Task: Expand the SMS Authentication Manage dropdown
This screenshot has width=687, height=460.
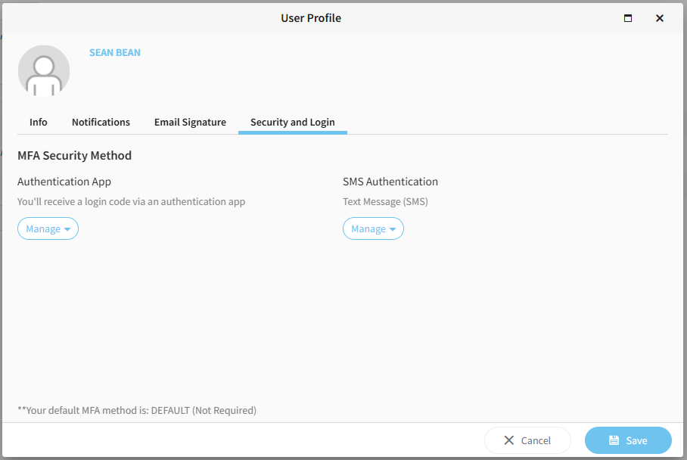Action: [373, 228]
